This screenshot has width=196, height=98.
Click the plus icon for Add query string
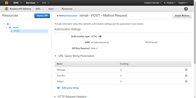point(58,88)
